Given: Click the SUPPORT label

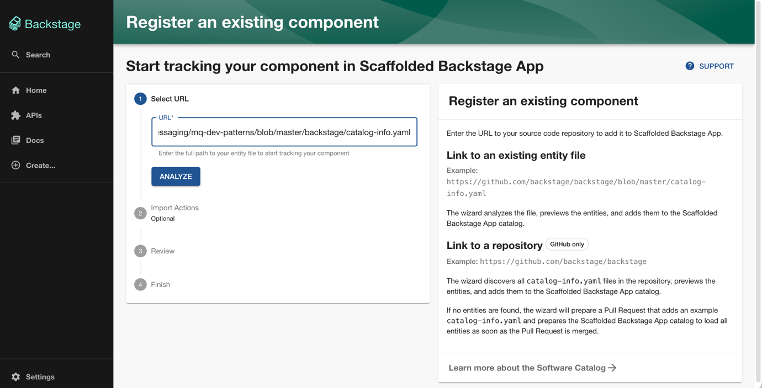Looking at the screenshot, I should [716, 66].
